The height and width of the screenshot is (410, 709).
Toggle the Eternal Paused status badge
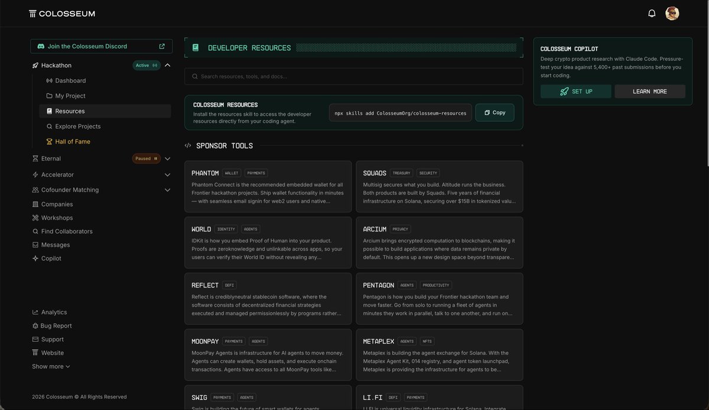point(147,158)
